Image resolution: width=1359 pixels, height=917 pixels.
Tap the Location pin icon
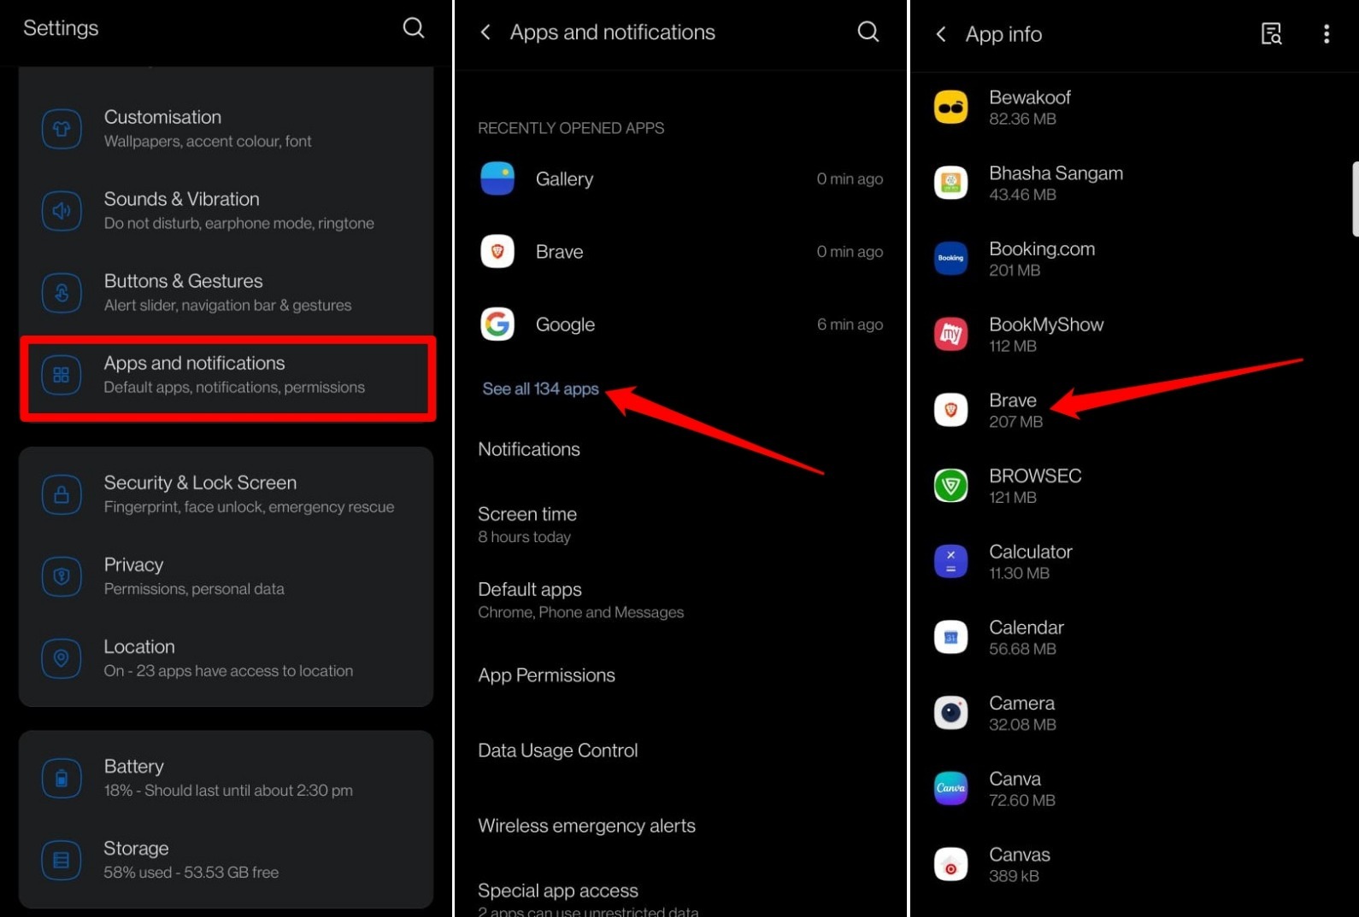point(62,658)
